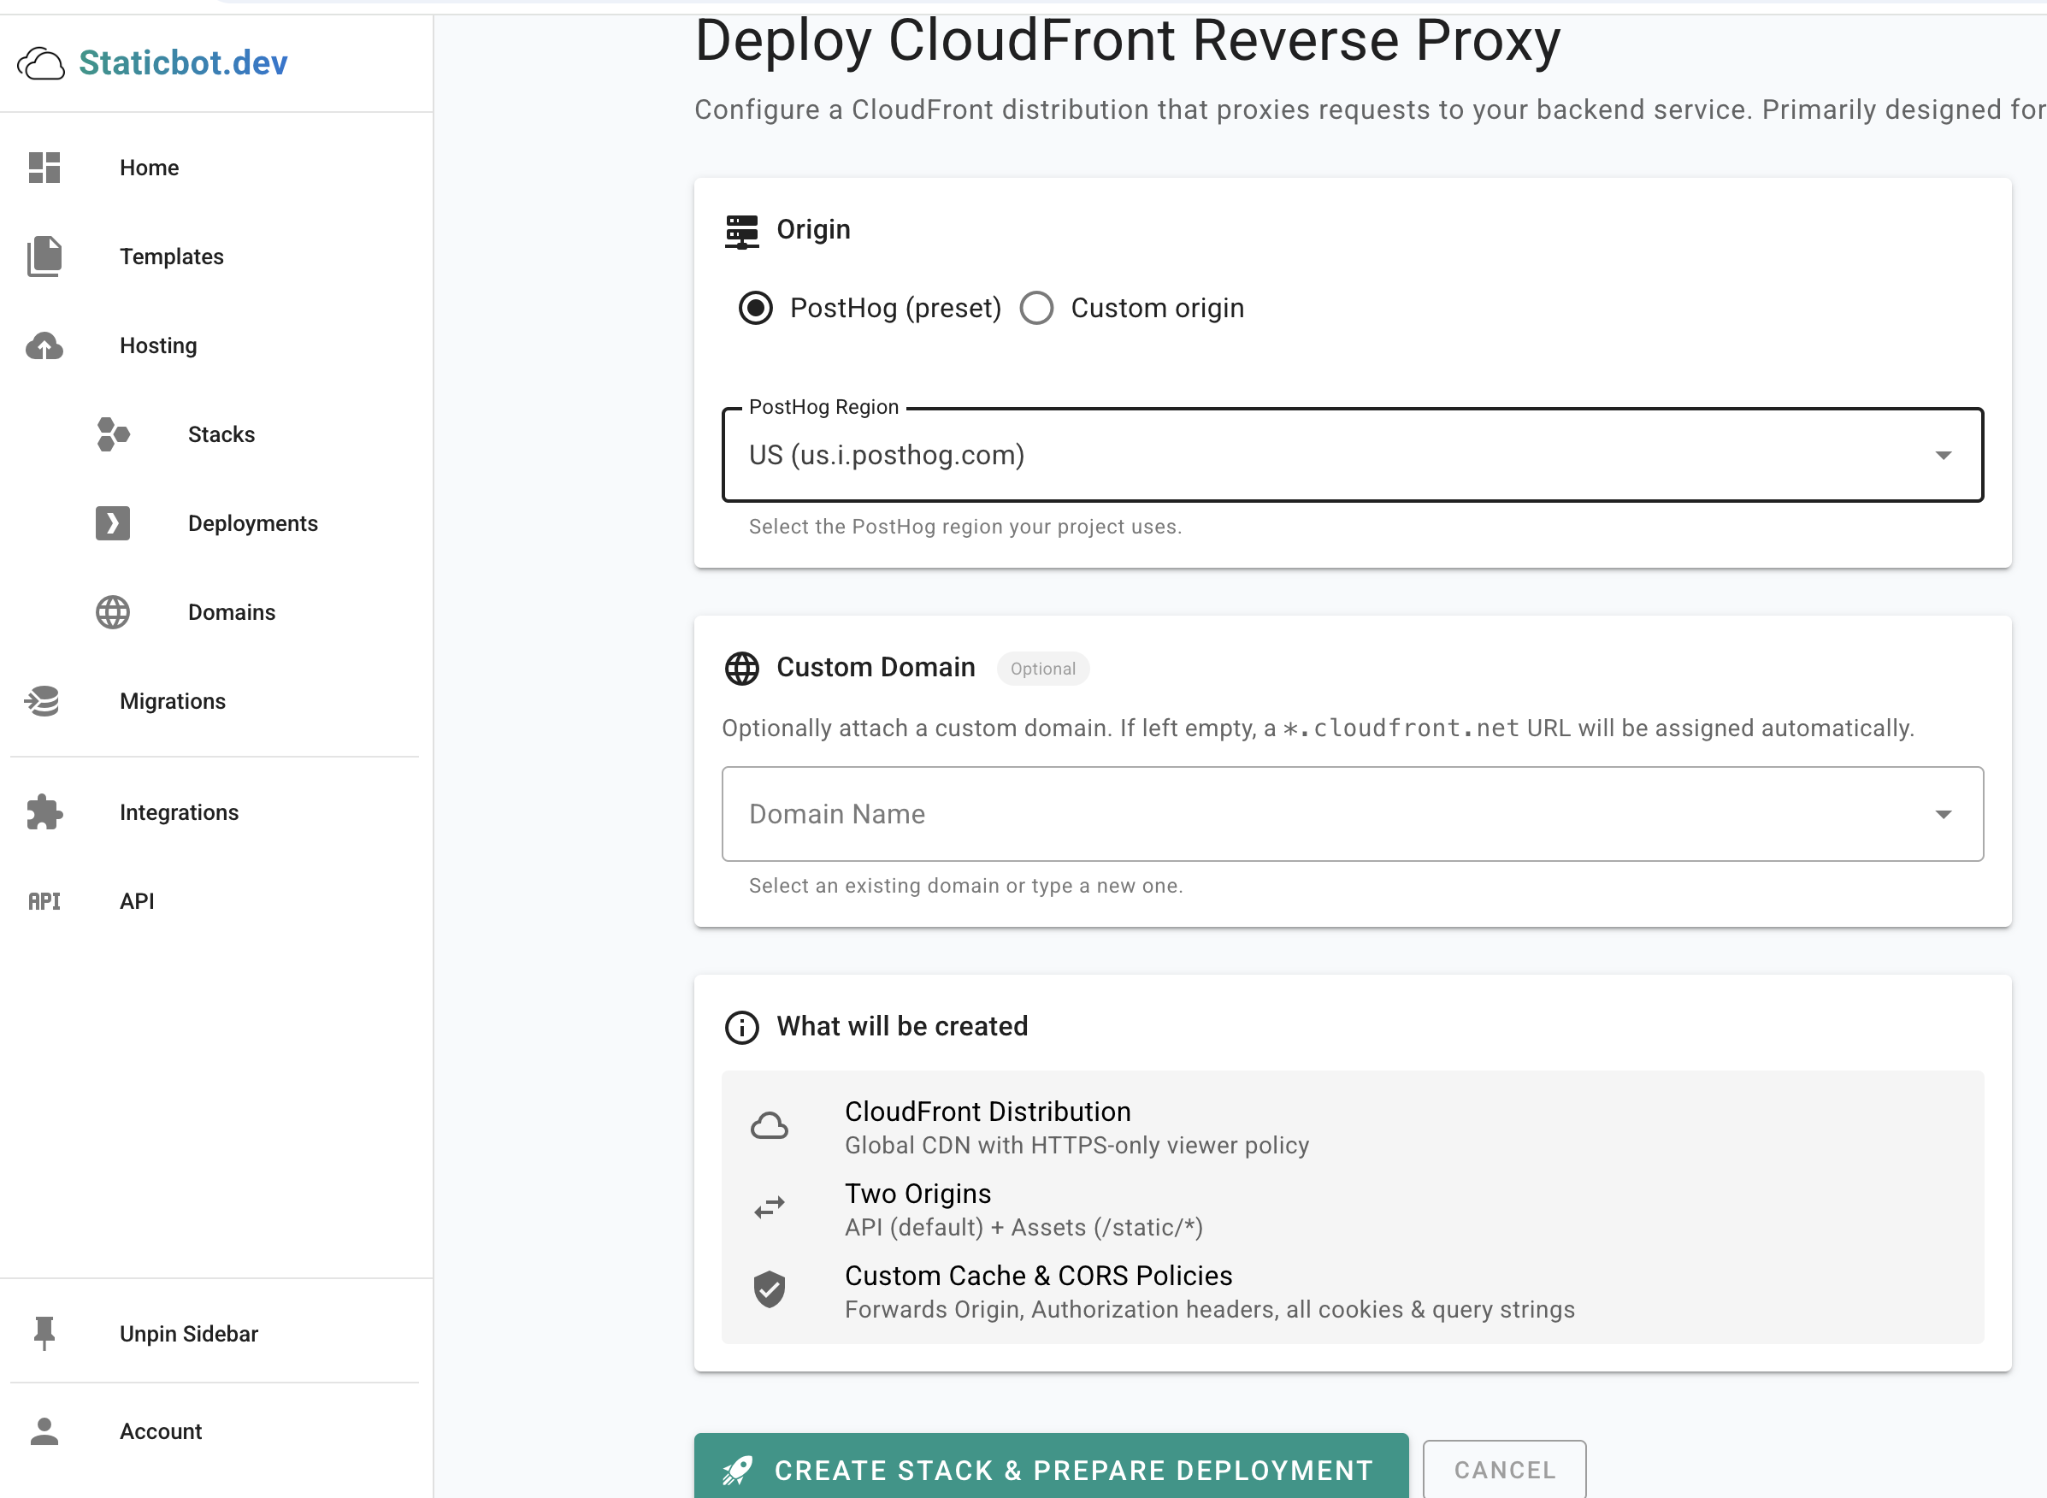Click the Cancel button
The width and height of the screenshot is (2047, 1498).
[x=1504, y=1469]
